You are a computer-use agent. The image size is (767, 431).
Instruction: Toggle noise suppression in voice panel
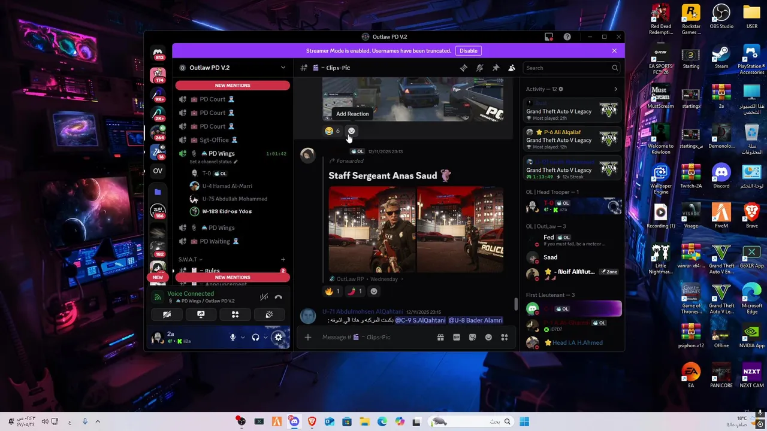click(264, 297)
